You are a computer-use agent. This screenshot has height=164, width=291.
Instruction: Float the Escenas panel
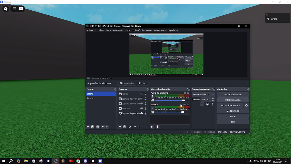pos(115,89)
